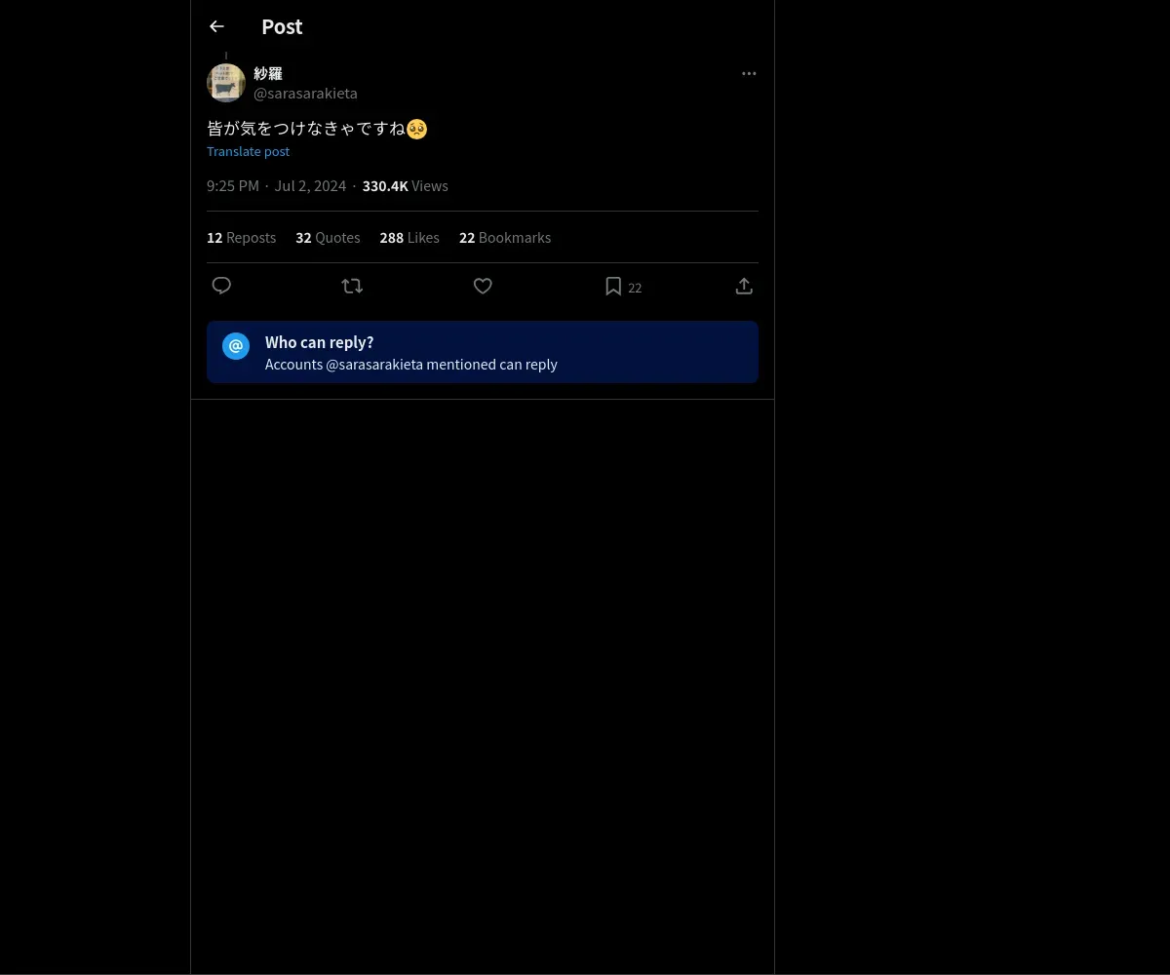Screen dimensions: 1170x975
Task: View the 32 Quotes list
Action: click(328, 238)
